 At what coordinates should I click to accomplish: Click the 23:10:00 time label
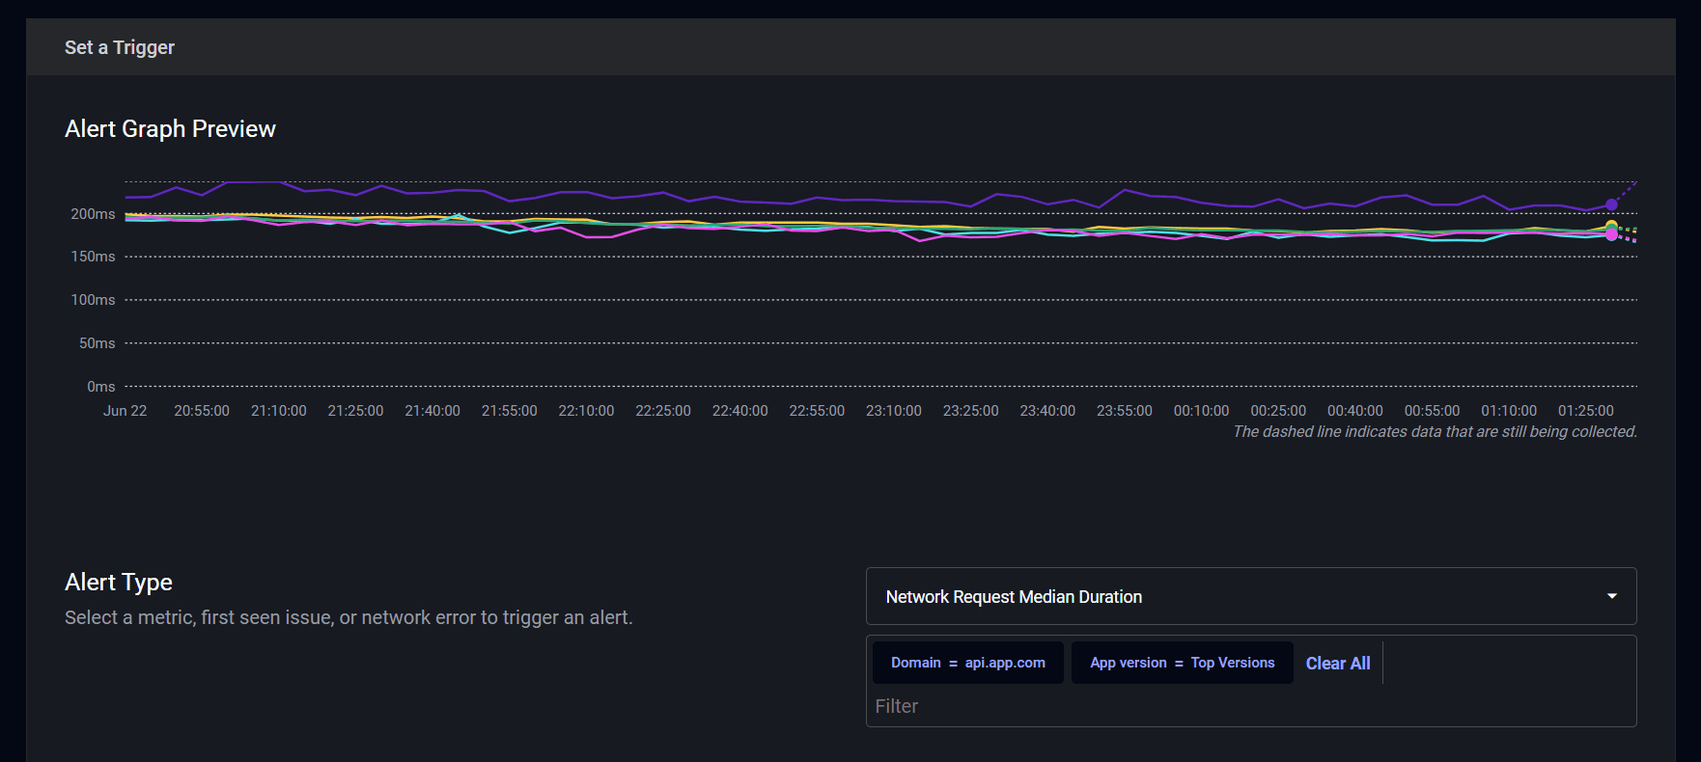pyautogui.click(x=894, y=411)
